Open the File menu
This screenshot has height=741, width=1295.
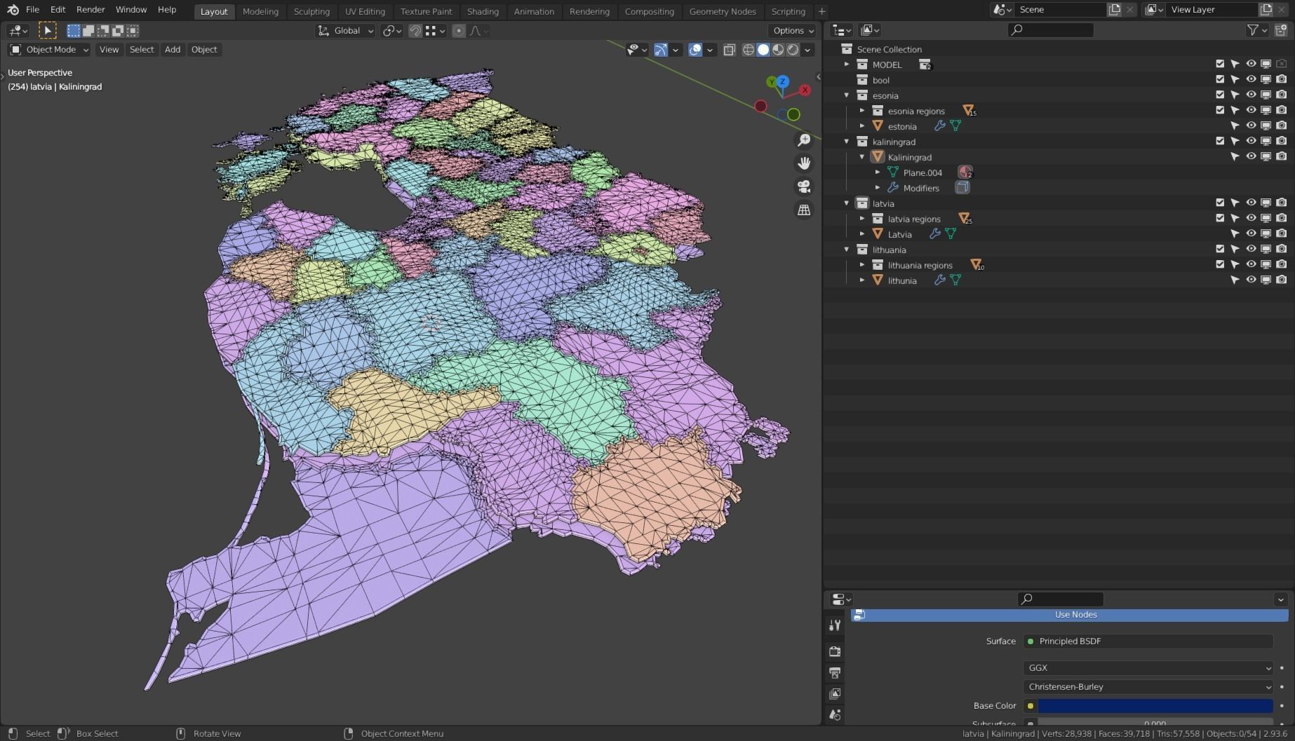tap(32, 10)
